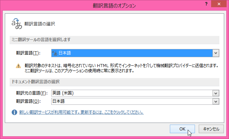Click the 日本語 document target language field
This screenshot has width=229, height=139.
pos(131,101)
